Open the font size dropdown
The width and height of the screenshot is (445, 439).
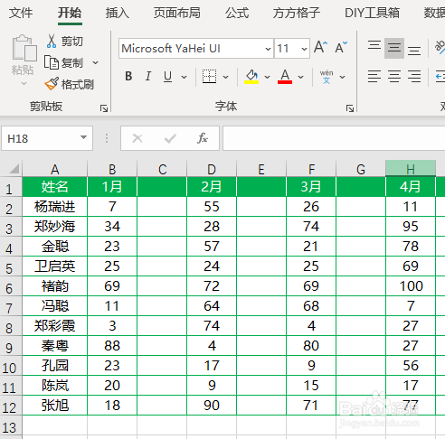point(304,49)
